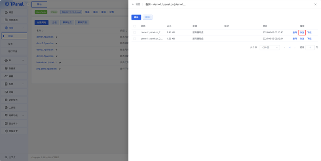Viewport: 321px width, 161px height.
Task: Select the 网站 submenu item
Action: pyautogui.click(x=14, y=36)
